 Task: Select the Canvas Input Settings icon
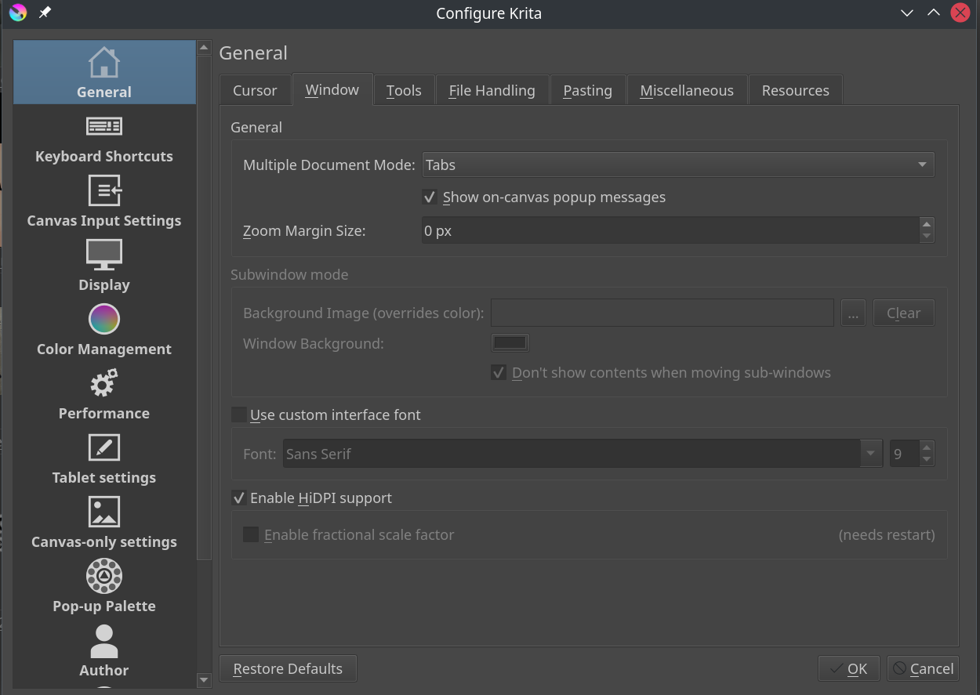click(x=103, y=191)
